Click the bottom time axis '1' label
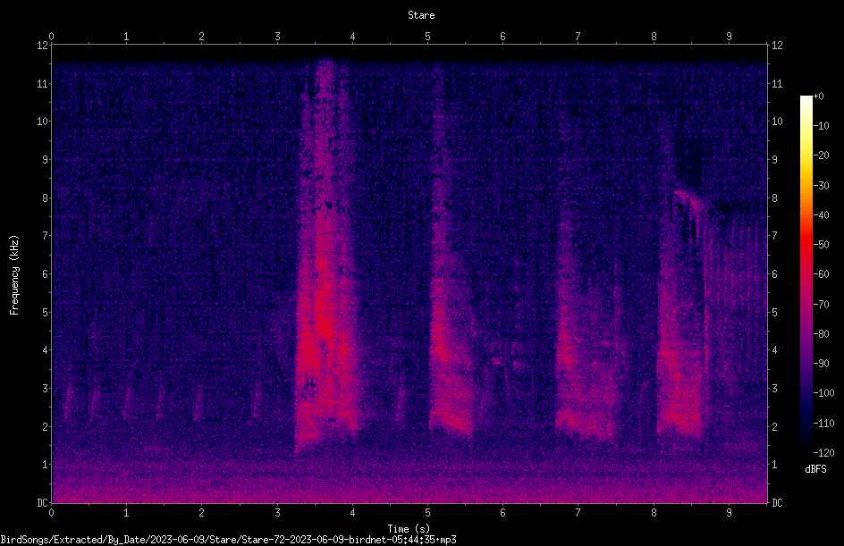Screen dimensions: 844x546 coord(126,513)
